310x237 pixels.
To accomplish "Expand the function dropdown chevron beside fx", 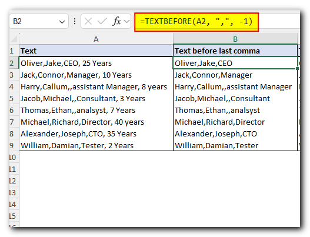I will [126, 21].
